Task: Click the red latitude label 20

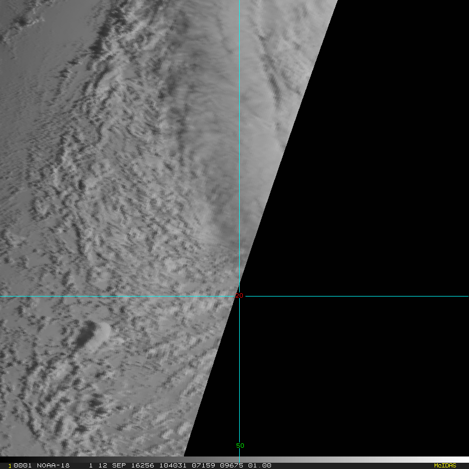Action: pyautogui.click(x=239, y=296)
